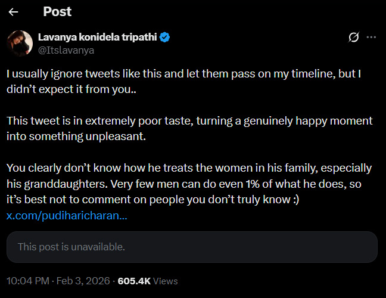Click the "Post" header title
This screenshot has height=298, width=386.
tap(57, 11)
